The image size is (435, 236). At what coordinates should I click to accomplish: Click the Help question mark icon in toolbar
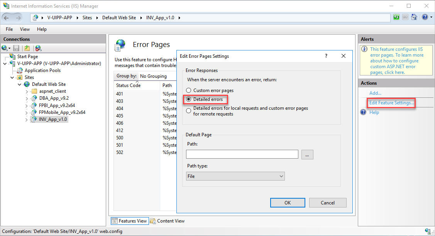tap(425, 17)
